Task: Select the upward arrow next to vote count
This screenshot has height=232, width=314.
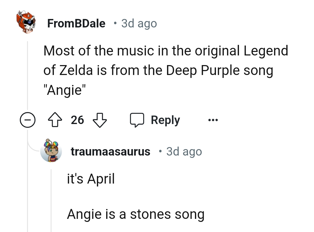Action: click(55, 120)
